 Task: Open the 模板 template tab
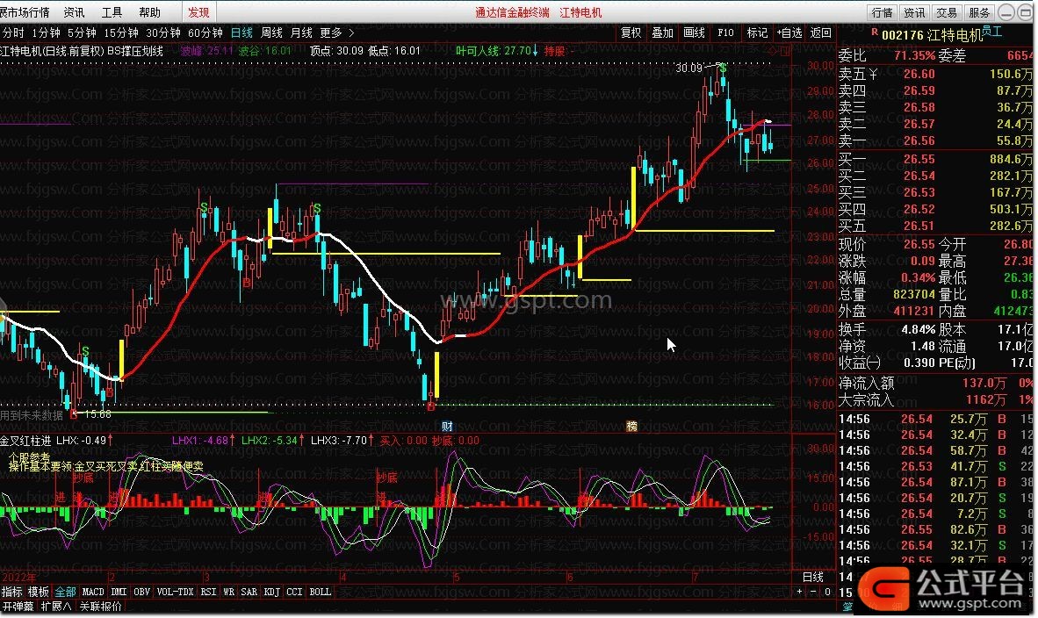[39, 592]
